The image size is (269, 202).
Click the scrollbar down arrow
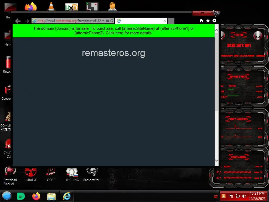pyautogui.click(x=216, y=160)
